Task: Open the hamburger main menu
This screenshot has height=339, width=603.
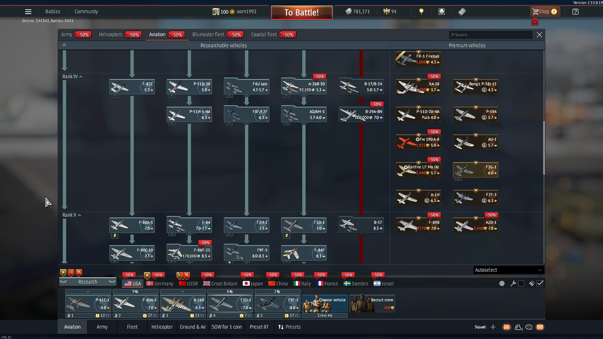Action: (x=28, y=12)
